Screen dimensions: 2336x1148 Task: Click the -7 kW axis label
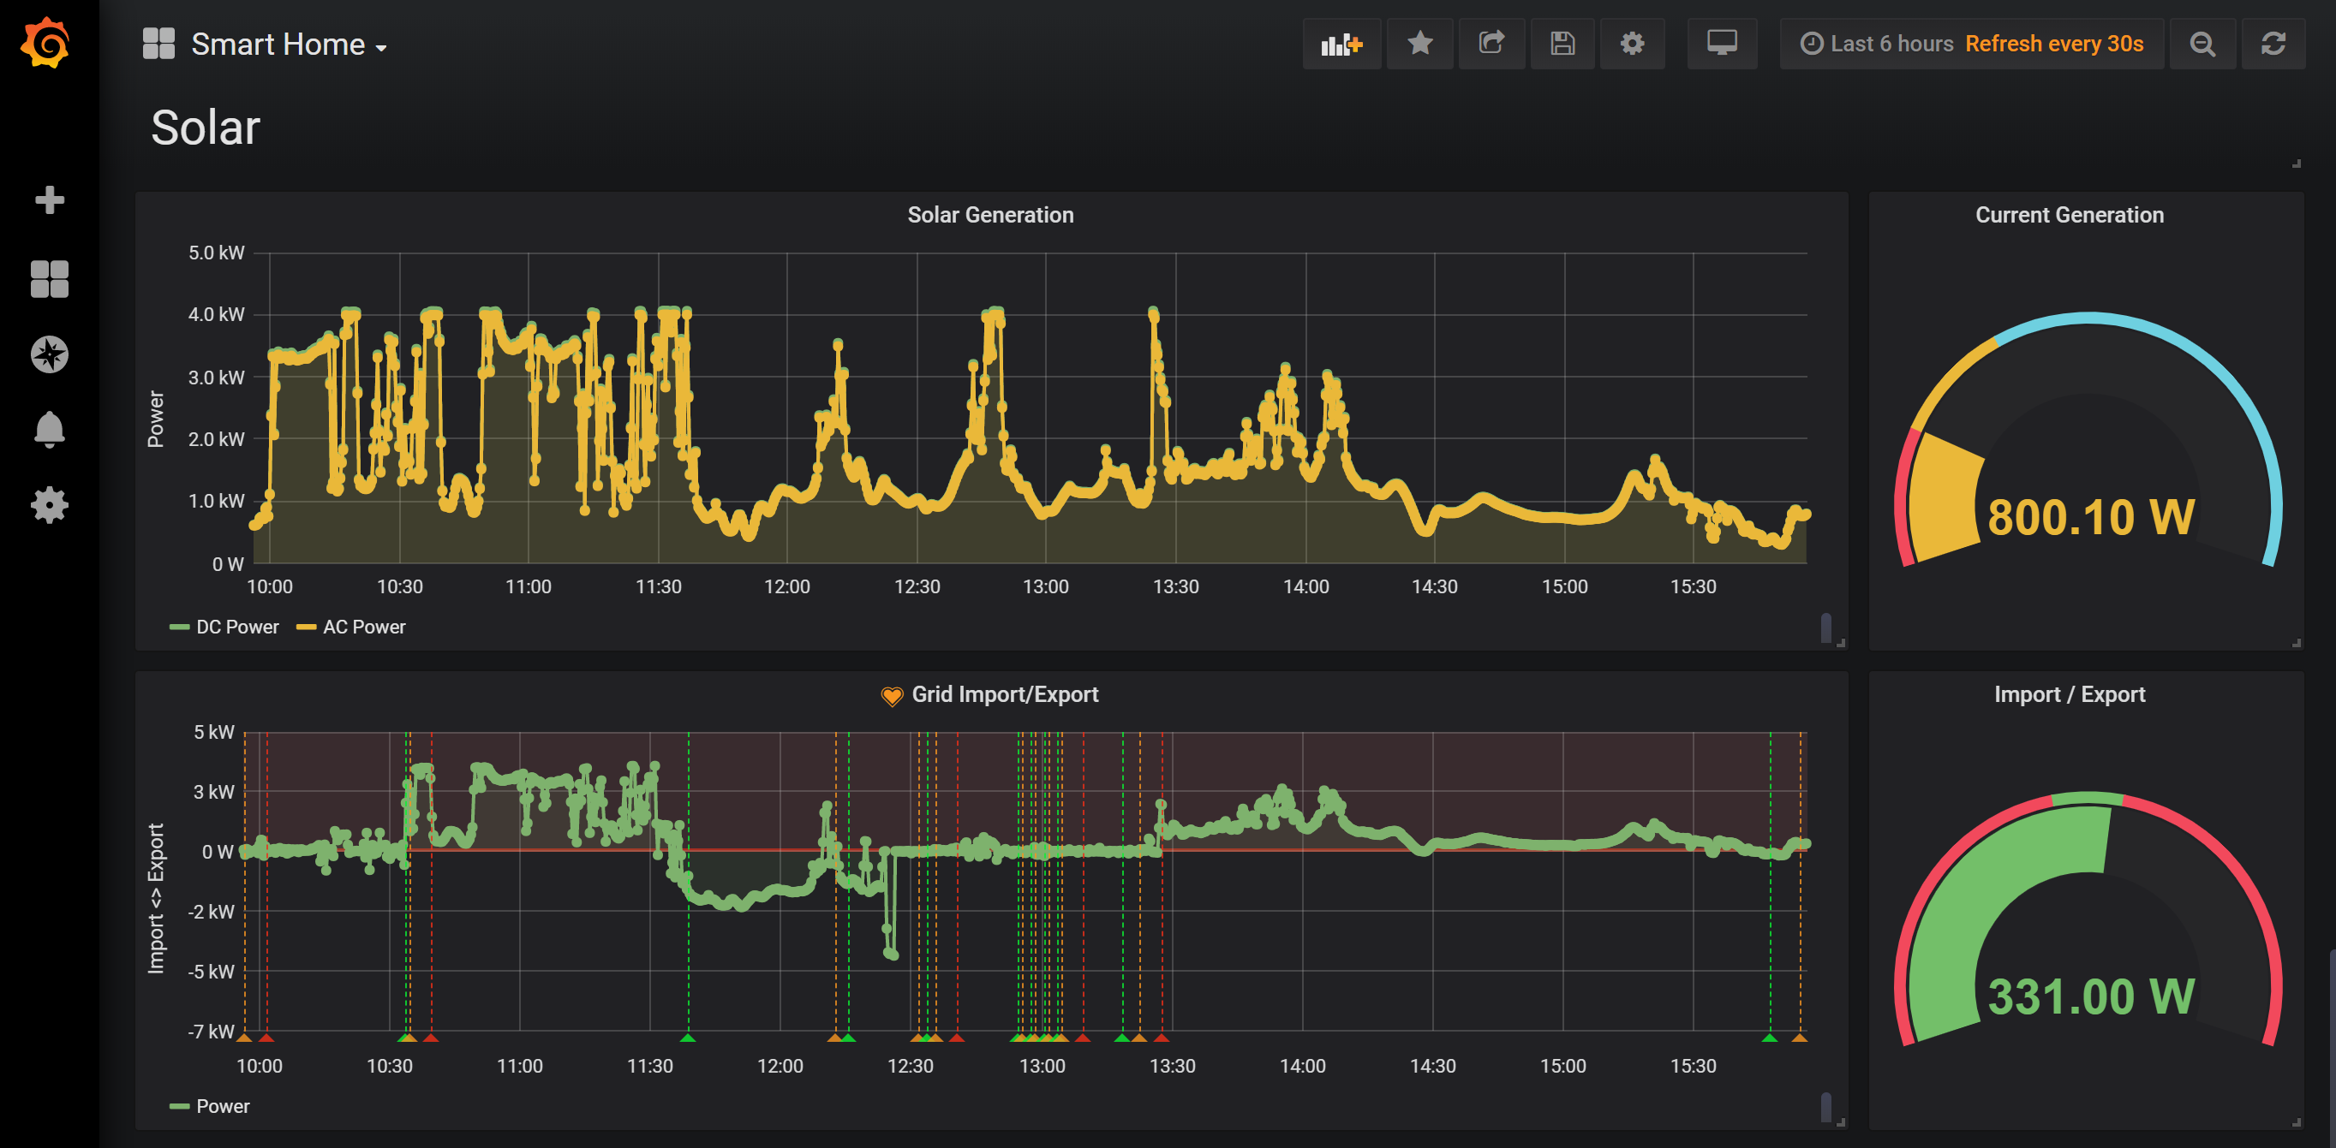click(x=212, y=1031)
